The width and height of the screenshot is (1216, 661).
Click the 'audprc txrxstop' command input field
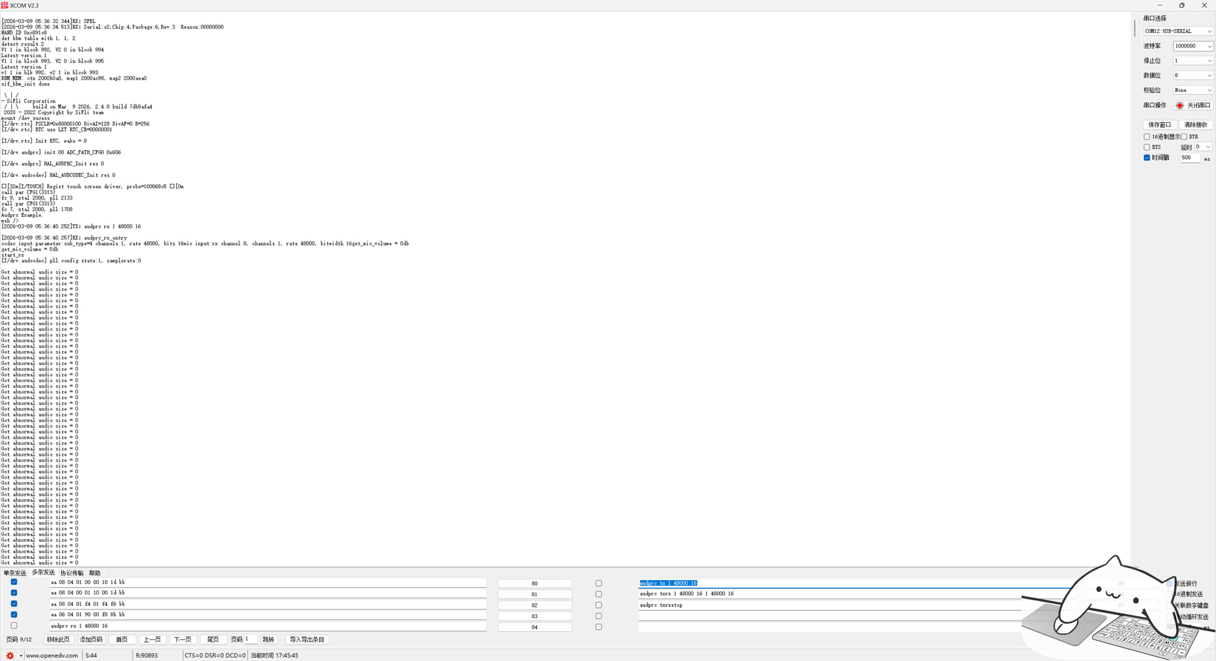pos(823,605)
